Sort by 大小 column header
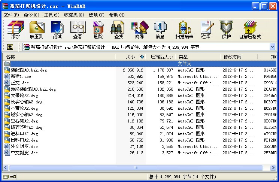This screenshot has width=279, height=182. [x=131, y=57]
